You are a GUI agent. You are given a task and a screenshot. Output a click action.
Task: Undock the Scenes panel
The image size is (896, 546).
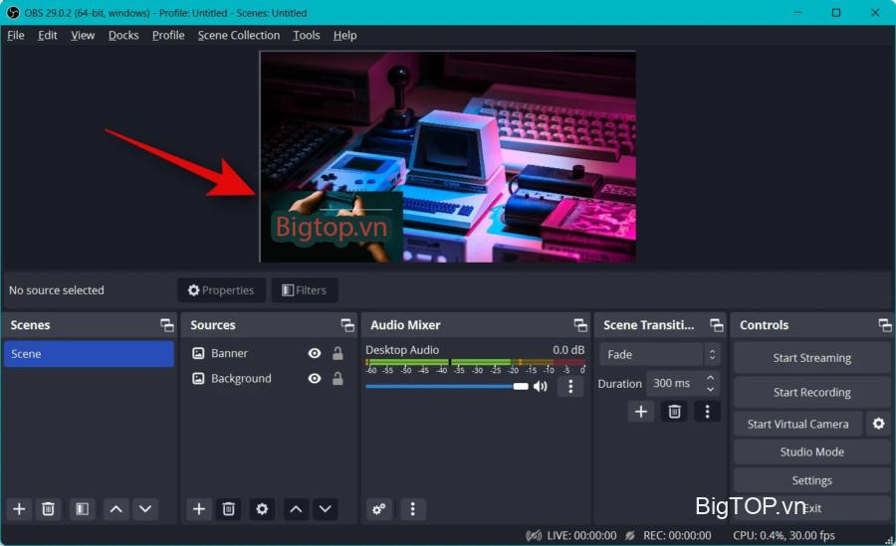(x=167, y=325)
